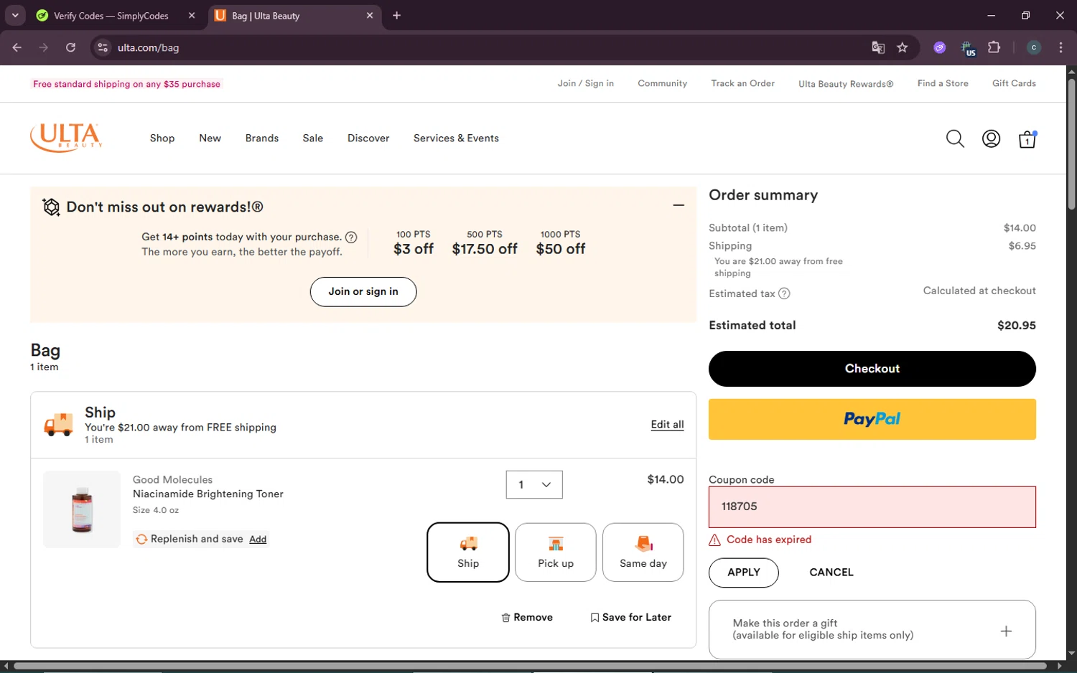Click Edit all in Ship section
This screenshot has height=673, width=1077.
(667, 425)
